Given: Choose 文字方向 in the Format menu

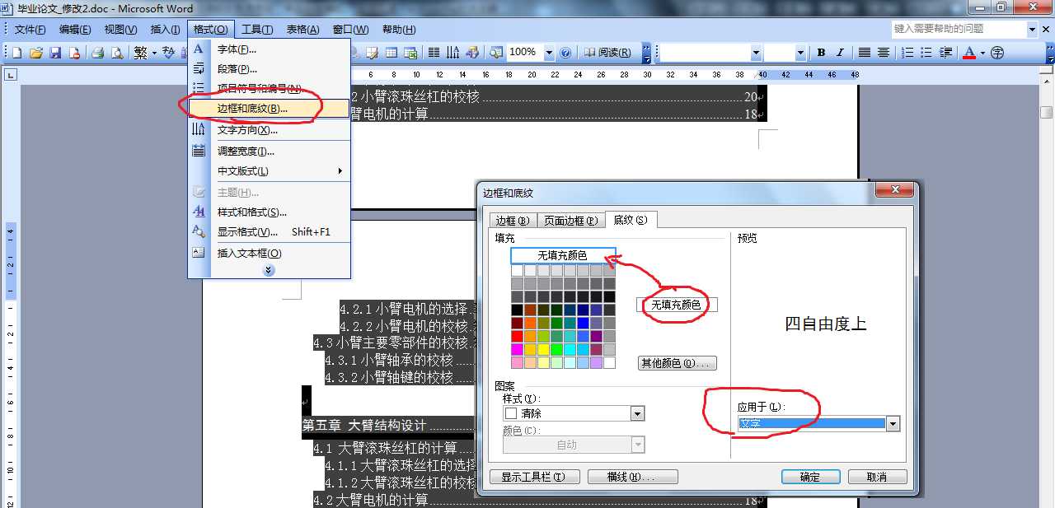Looking at the screenshot, I should click(x=270, y=130).
